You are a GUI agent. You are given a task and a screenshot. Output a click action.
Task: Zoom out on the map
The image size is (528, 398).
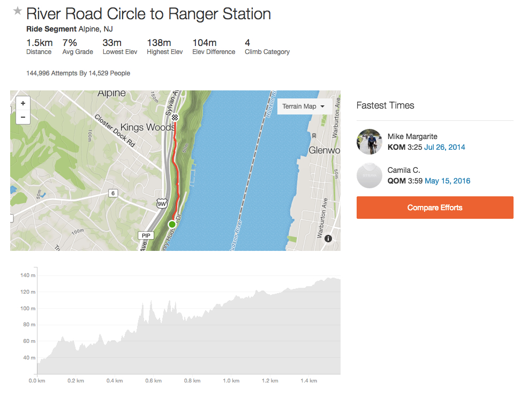(x=23, y=117)
